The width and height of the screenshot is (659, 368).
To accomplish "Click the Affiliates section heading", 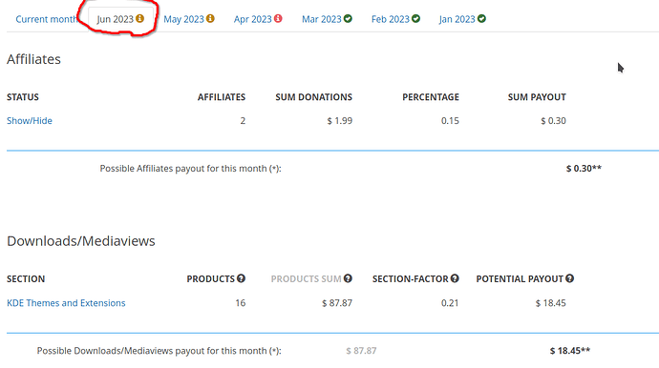I will (x=33, y=59).
